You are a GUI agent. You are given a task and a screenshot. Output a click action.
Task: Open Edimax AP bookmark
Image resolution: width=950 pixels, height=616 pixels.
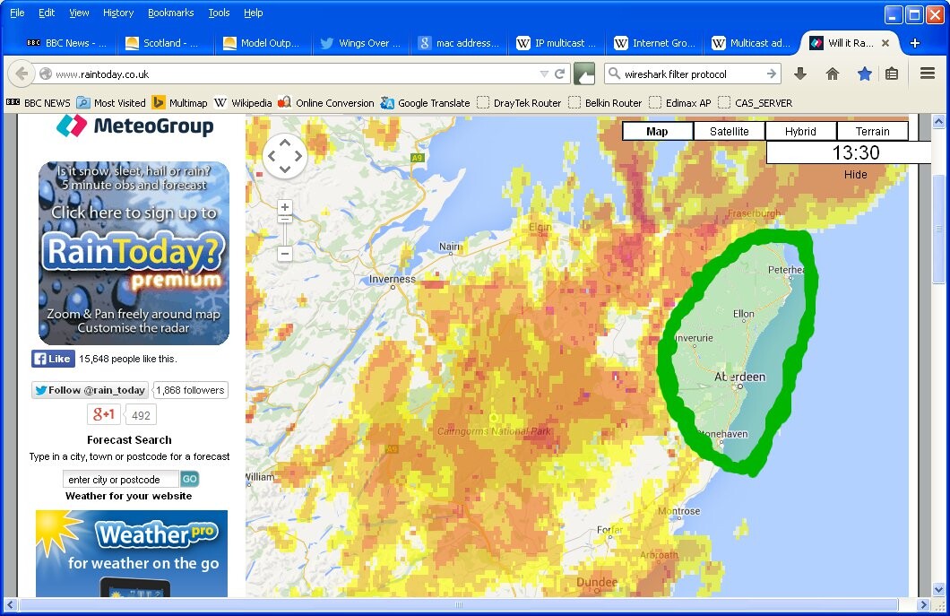(x=679, y=103)
